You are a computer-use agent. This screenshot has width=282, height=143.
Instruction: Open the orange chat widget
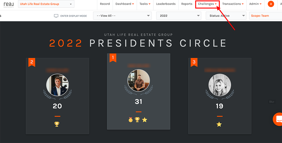click(x=278, y=119)
